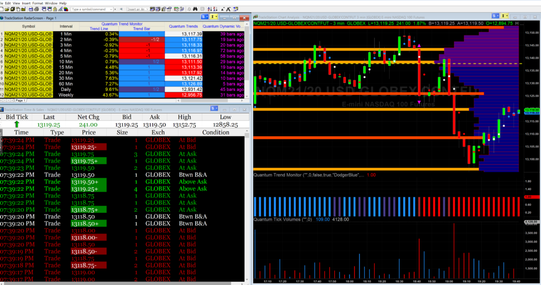This screenshot has height=285, width=541.
Task: Open the View menu
Action: [16, 3]
